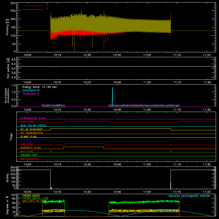This screenshot has height=219, width=219.
Task: Click the Flags panel axis title
Action: tap(11, 137)
